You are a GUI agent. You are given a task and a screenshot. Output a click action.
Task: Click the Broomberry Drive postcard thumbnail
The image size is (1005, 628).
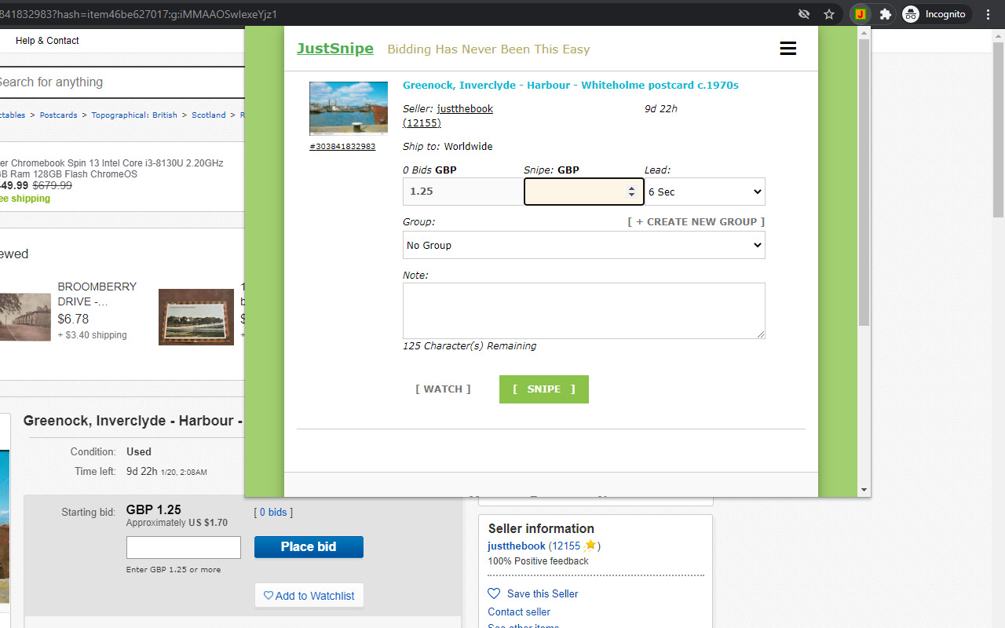(25, 317)
